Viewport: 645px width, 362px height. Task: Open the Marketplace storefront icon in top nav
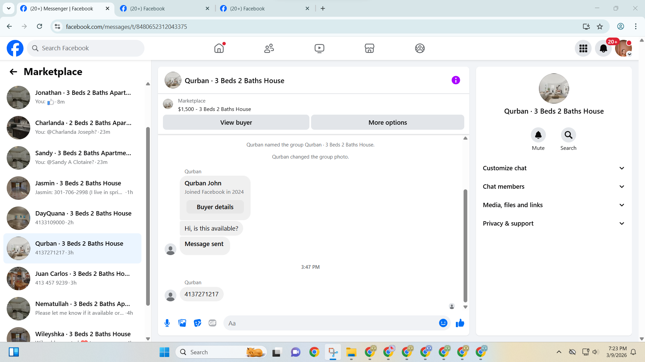pos(369,48)
